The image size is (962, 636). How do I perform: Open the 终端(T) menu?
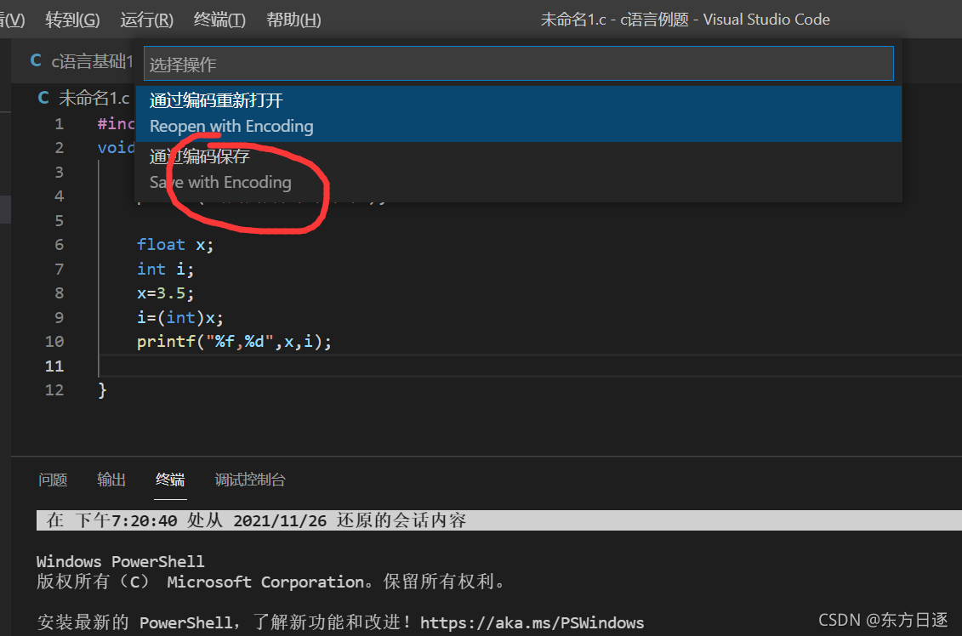[x=219, y=19]
